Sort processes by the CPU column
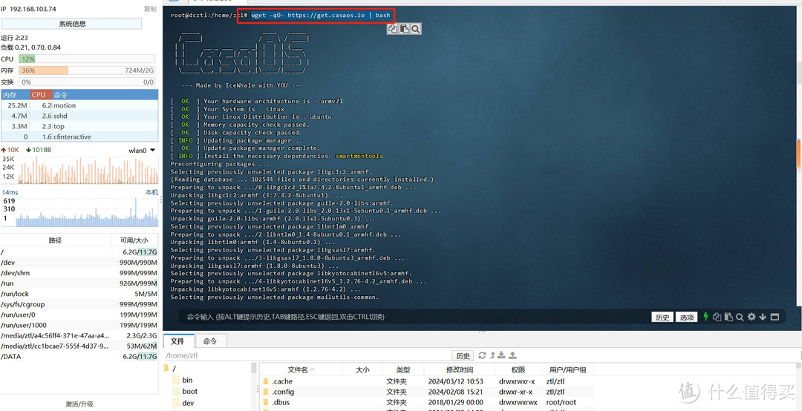Viewport: 802px width, 411px height. tap(41, 94)
